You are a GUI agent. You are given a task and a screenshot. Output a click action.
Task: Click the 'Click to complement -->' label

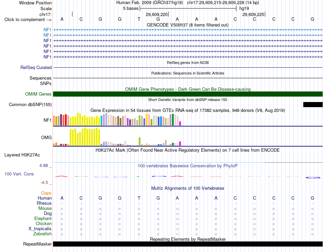point(28,20)
